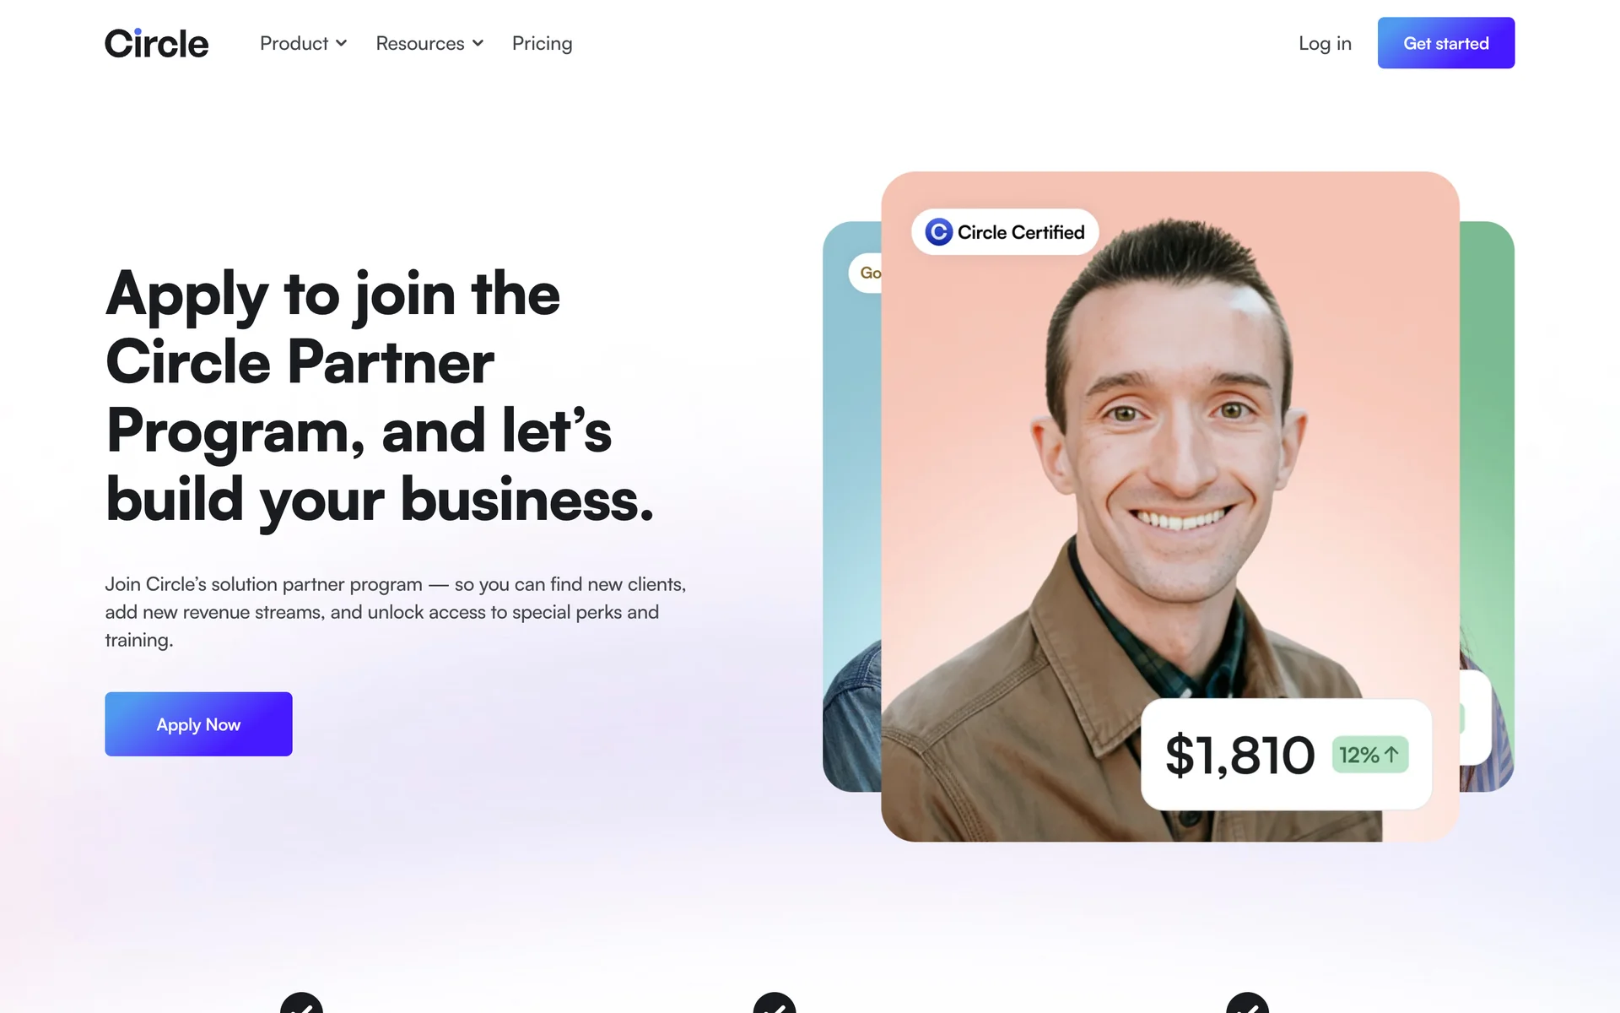Viewport: 1620px width, 1013px height.
Task: Open the Resources menu
Action: pos(429,43)
